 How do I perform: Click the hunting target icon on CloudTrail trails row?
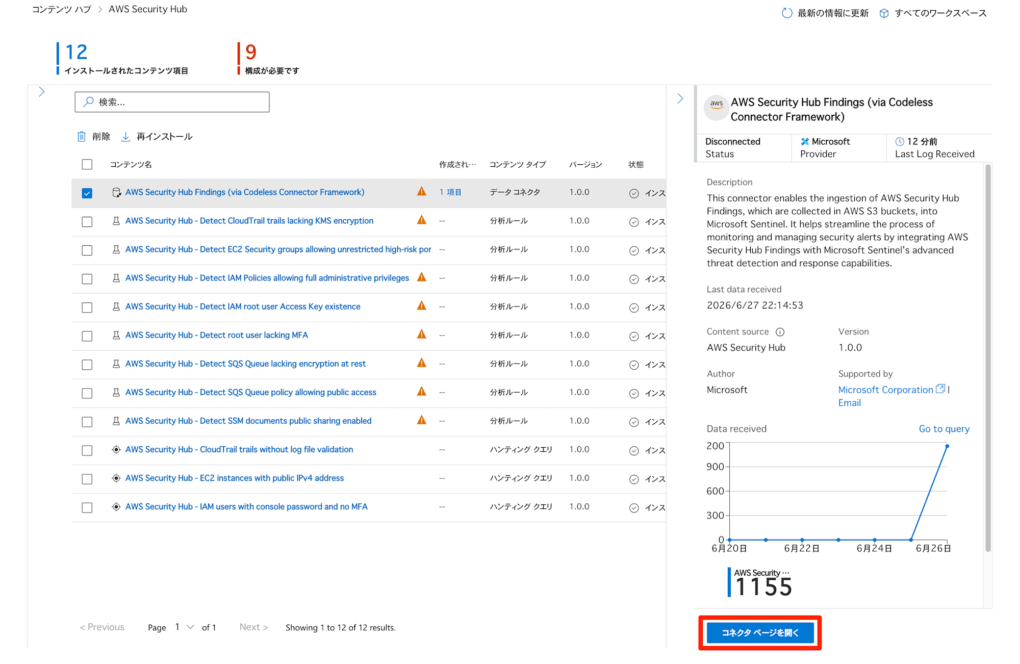(116, 449)
